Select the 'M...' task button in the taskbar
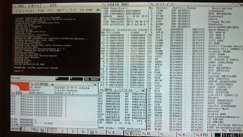Screen dimensions: 243x137 coord(150,134)
